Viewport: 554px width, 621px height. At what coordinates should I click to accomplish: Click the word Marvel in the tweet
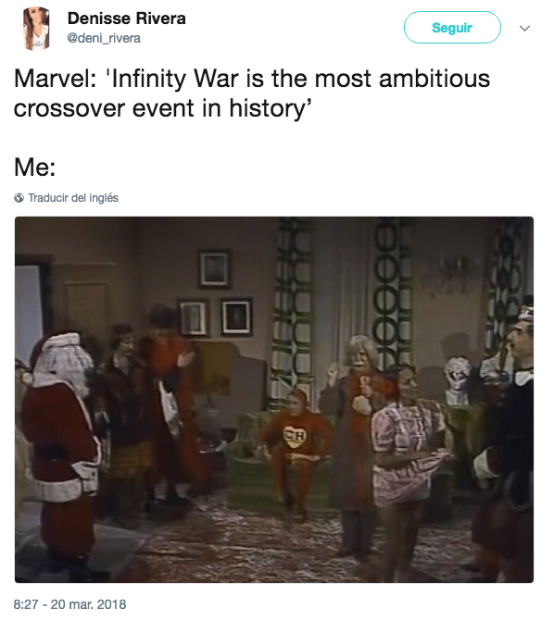click(55, 79)
